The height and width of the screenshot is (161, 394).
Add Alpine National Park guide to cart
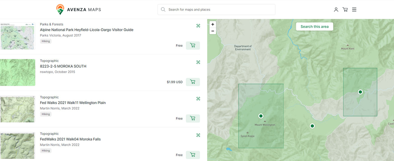click(192, 45)
